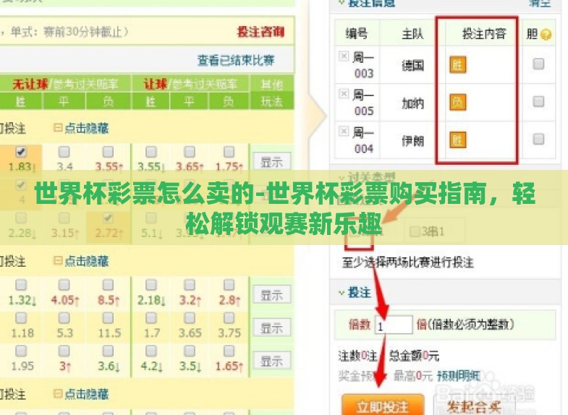Check the box above odds 1.32
Image resolution: width=568 pixels, height=415 pixels.
[21, 285]
